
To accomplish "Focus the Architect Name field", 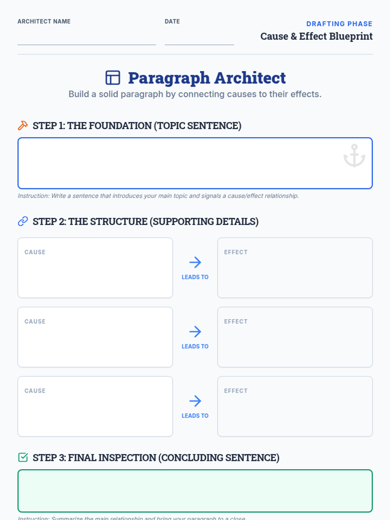I will pos(87,37).
